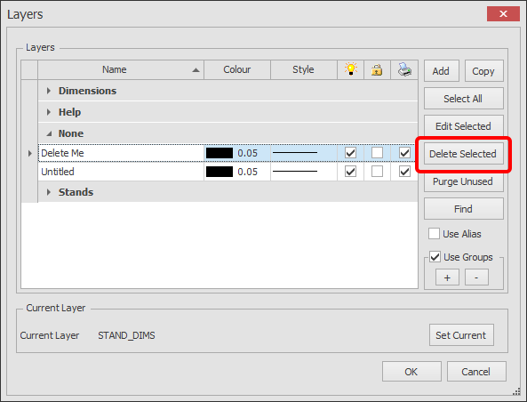Image resolution: width=527 pixels, height=402 pixels.
Task: Click the Colour column header
Action: coord(237,69)
